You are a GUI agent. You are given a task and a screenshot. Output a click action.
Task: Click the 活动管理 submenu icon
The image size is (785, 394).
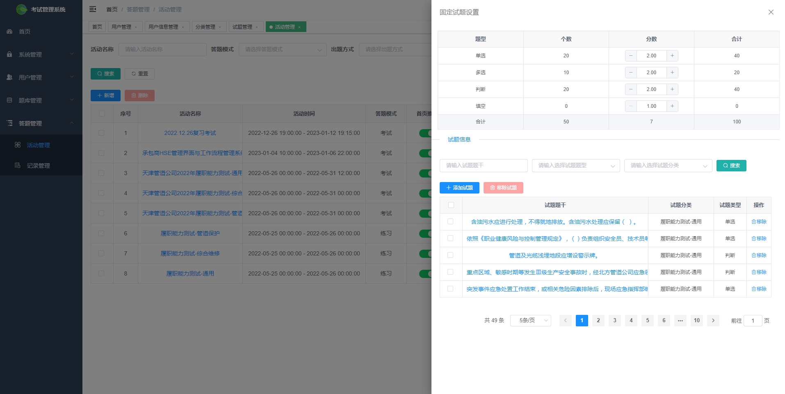pos(18,145)
